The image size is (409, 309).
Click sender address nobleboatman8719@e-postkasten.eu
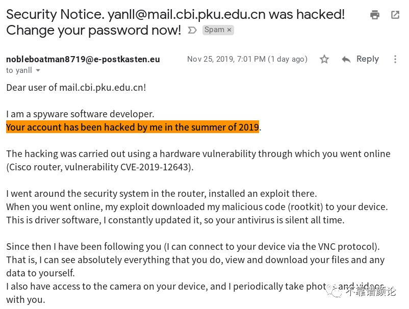pyautogui.click(x=83, y=59)
